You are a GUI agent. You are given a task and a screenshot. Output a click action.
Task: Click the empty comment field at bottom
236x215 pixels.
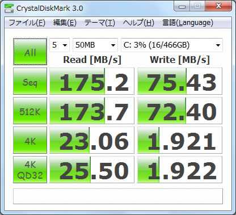click(x=118, y=196)
